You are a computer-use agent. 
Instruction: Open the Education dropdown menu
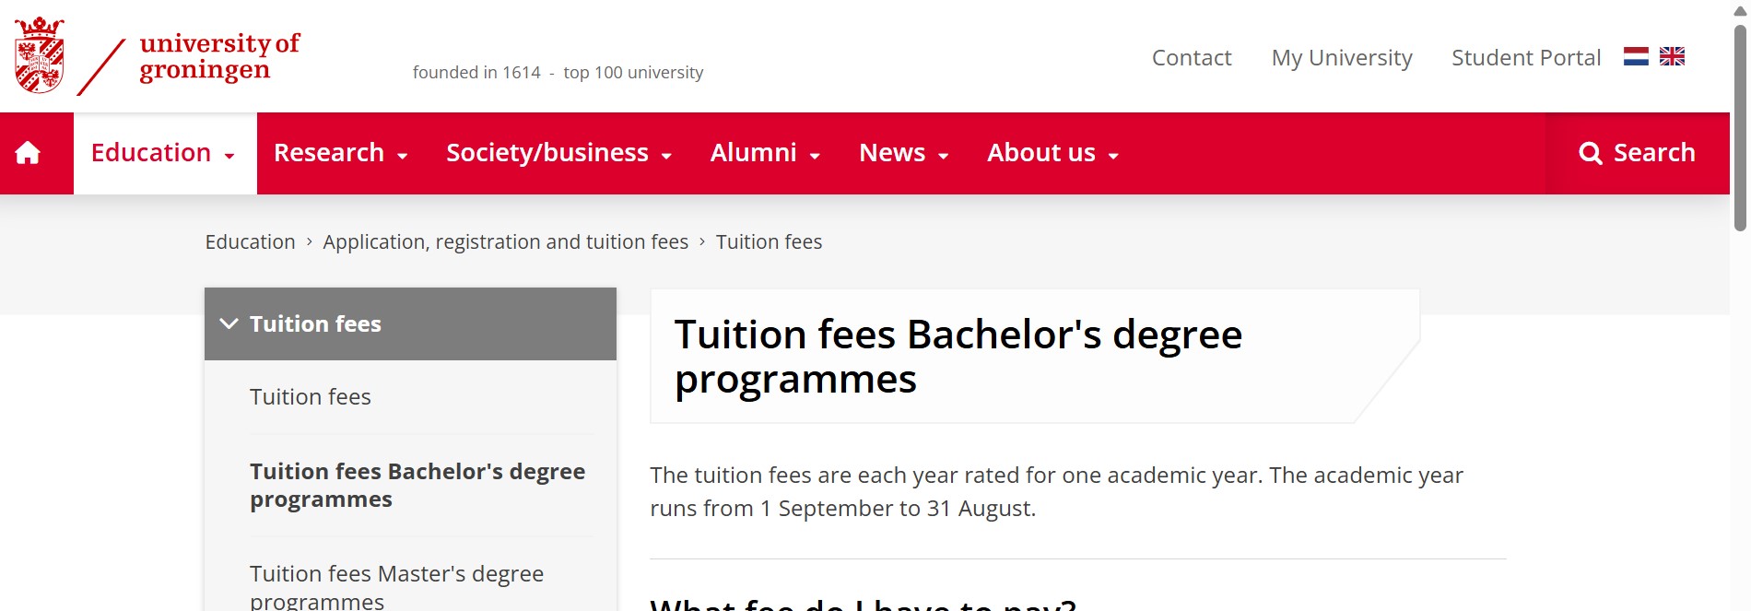tap(163, 153)
